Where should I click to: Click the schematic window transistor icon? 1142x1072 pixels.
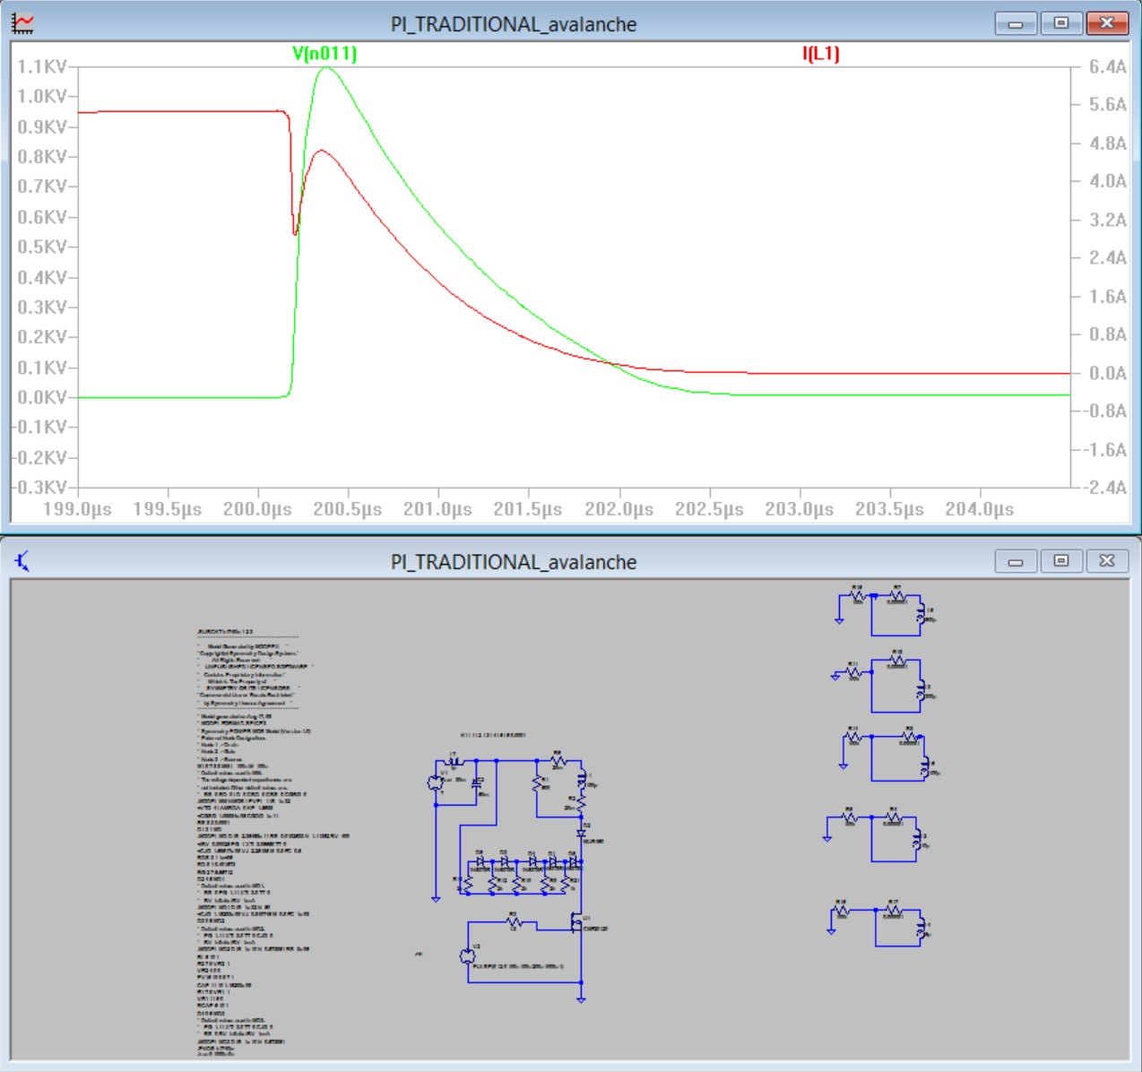pos(22,562)
